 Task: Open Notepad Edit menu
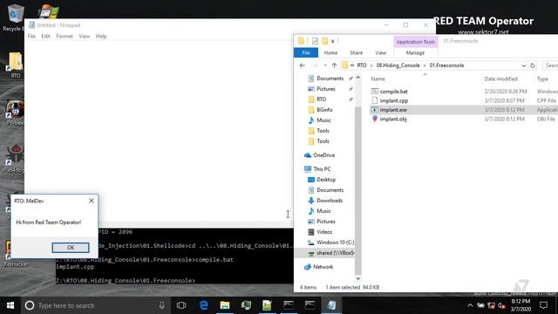pos(45,37)
